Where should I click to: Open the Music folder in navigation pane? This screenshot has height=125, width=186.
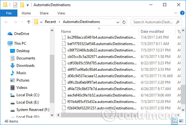[x=21, y=73]
